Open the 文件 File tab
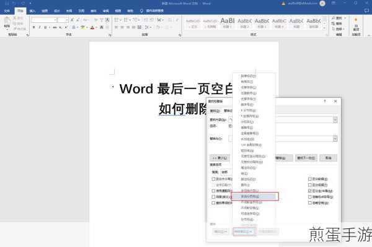 (7, 11)
